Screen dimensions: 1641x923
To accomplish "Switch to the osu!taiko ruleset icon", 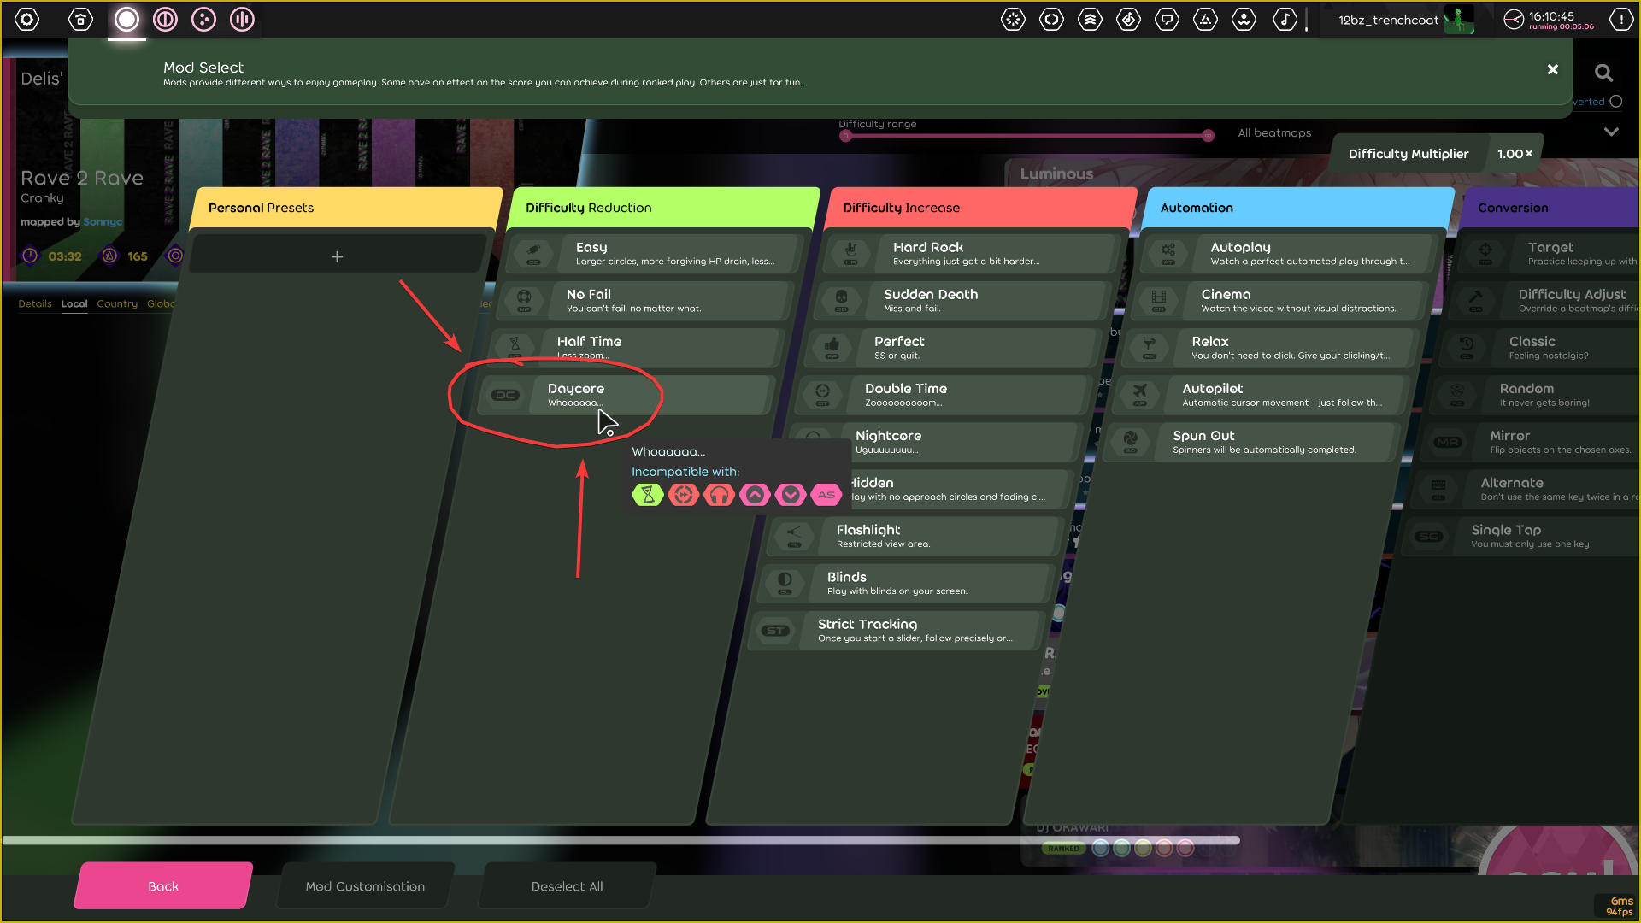I will (165, 19).
